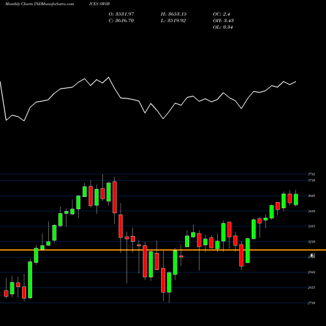
Task: Click the orange horizontal price level line
Action: 163,250
